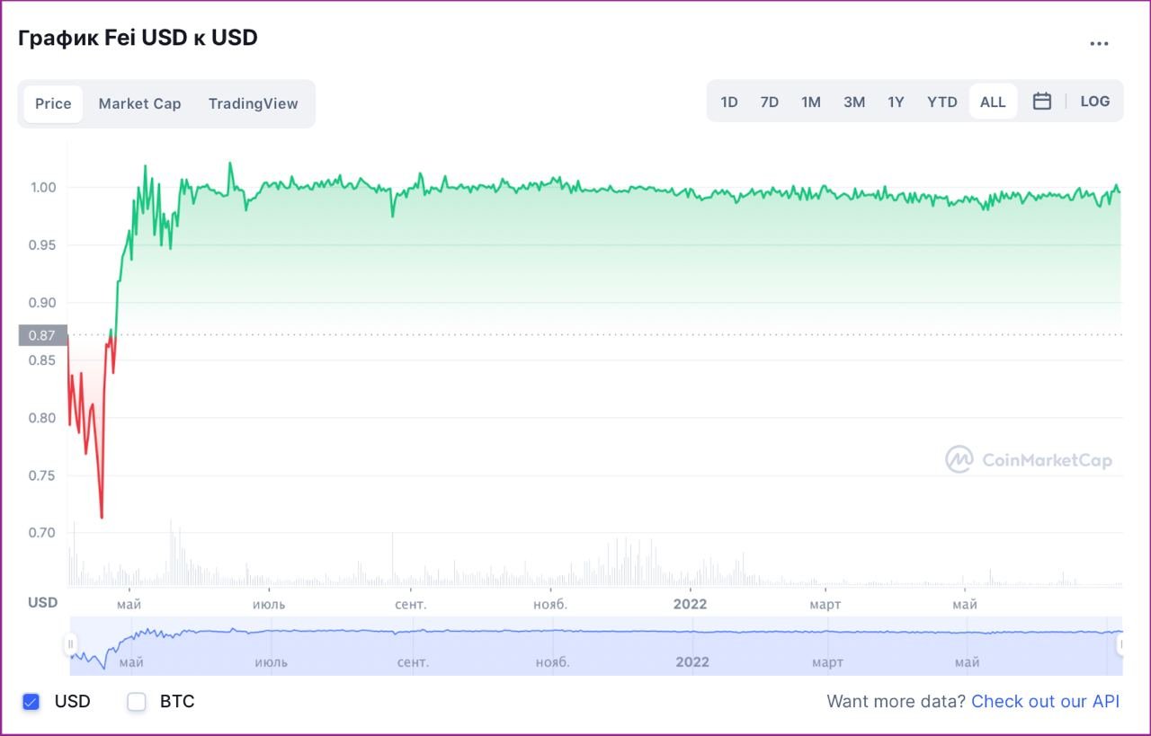Choose the 1M time range
Screen dimensions: 1151x736
tap(811, 102)
